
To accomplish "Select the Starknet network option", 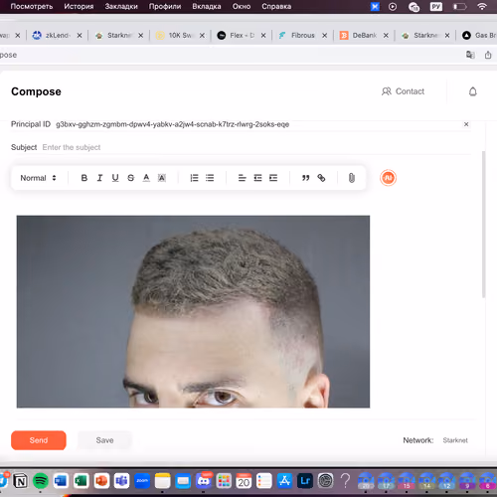I will [455, 440].
